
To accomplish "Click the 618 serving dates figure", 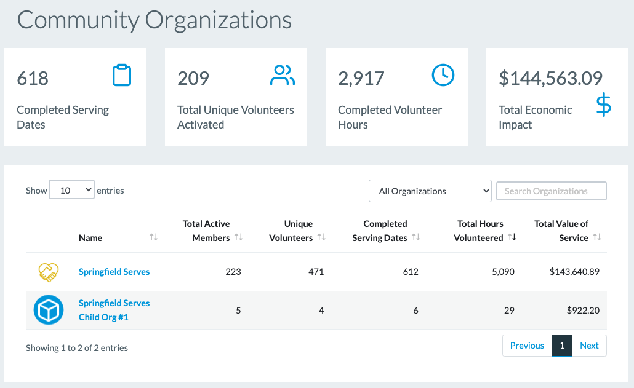I will [x=33, y=78].
